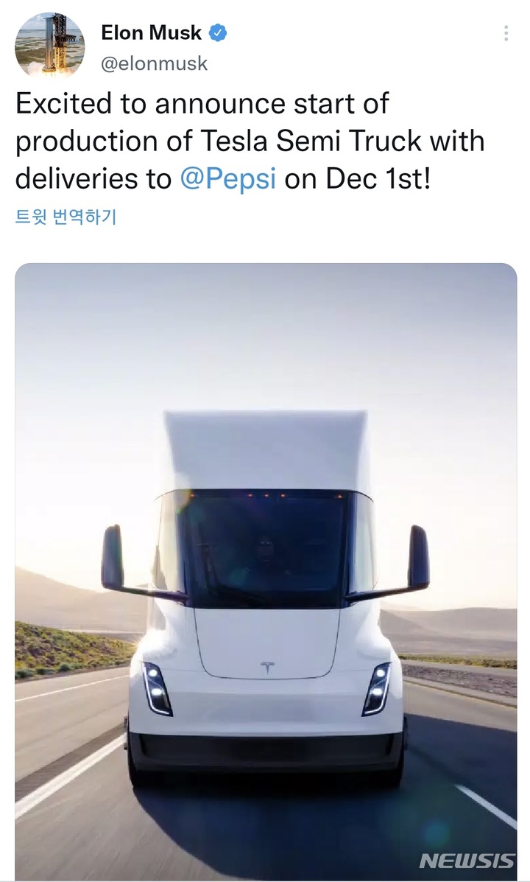The image size is (530, 882).
Task: Click the truck's right headlight in the photo
Action: [377, 689]
